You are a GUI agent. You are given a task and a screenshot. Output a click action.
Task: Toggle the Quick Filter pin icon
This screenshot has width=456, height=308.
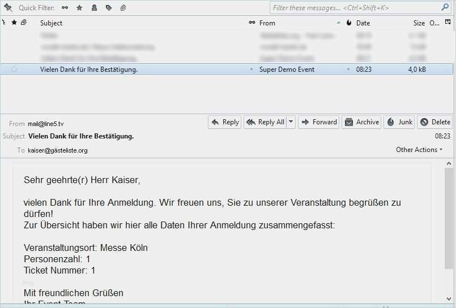point(8,8)
